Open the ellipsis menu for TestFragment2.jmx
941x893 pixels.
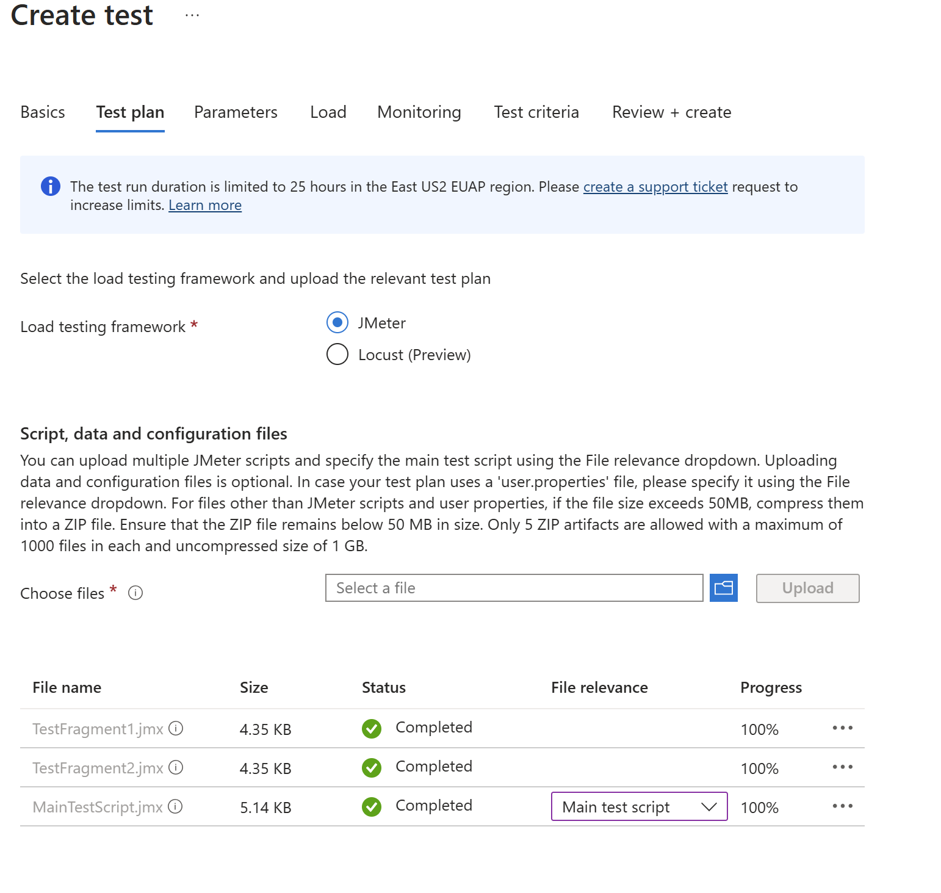point(843,767)
